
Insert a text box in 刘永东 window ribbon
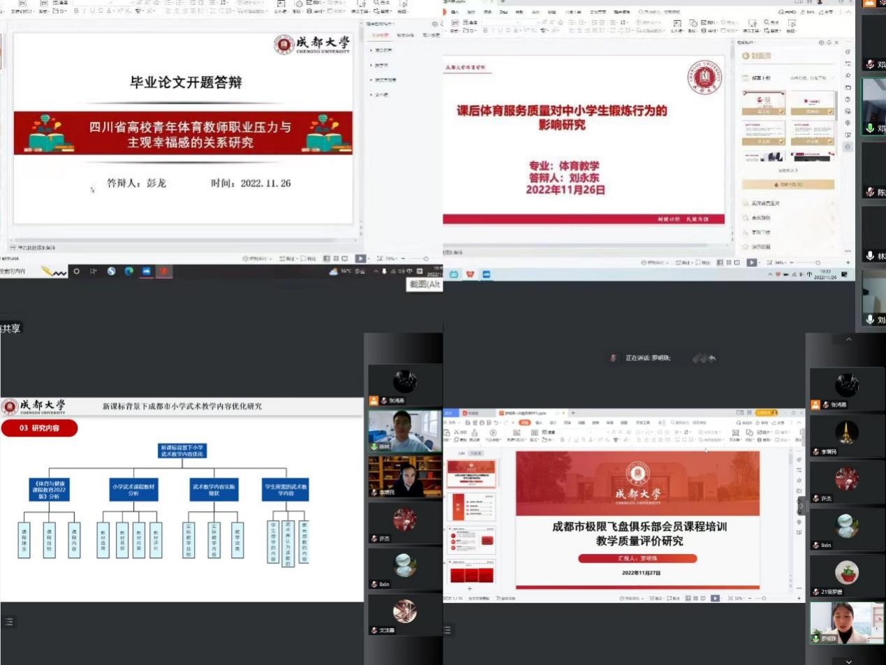pyautogui.click(x=677, y=26)
